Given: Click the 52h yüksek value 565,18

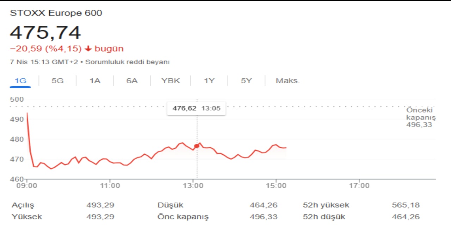Looking at the screenshot, I should pyautogui.click(x=406, y=205).
